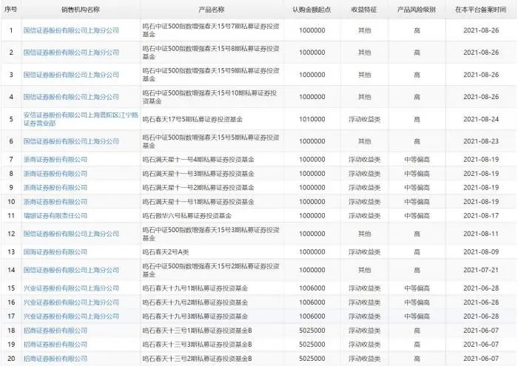
Task: Open 瑞银证券有限责任公司 link
Action: tap(55, 215)
